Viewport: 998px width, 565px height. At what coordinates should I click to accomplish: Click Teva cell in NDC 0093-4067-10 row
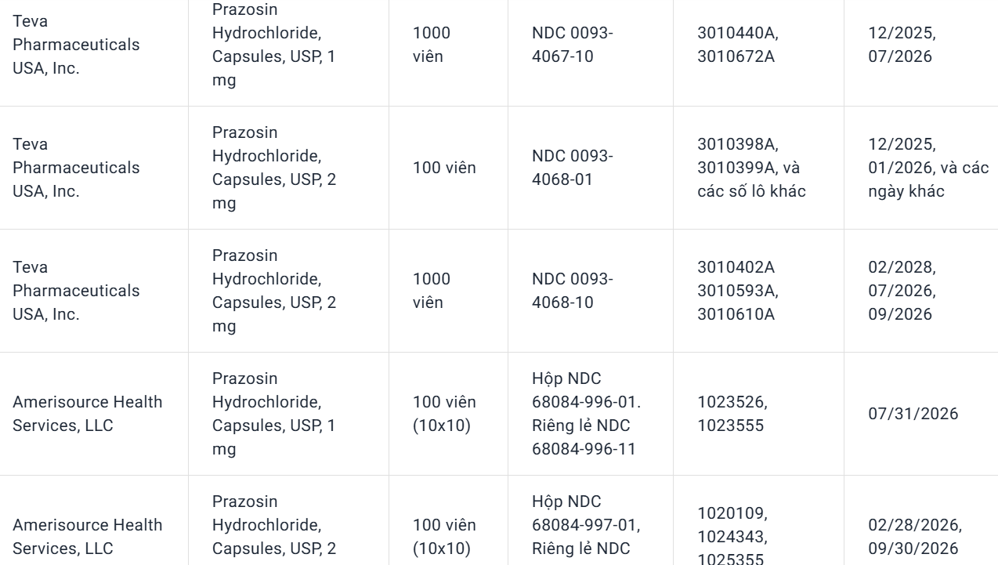point(76,45)
